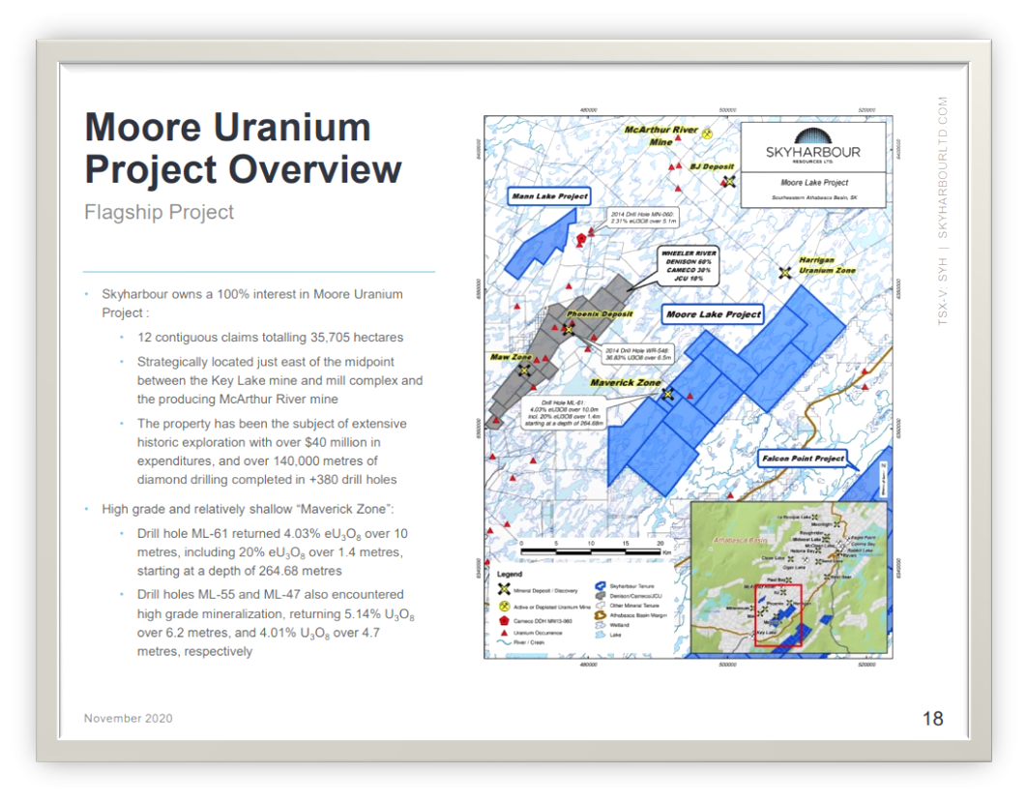Click the map distance scale bar
The width and height of the screenshot is (1027, 802).
[x=591, y=551]
